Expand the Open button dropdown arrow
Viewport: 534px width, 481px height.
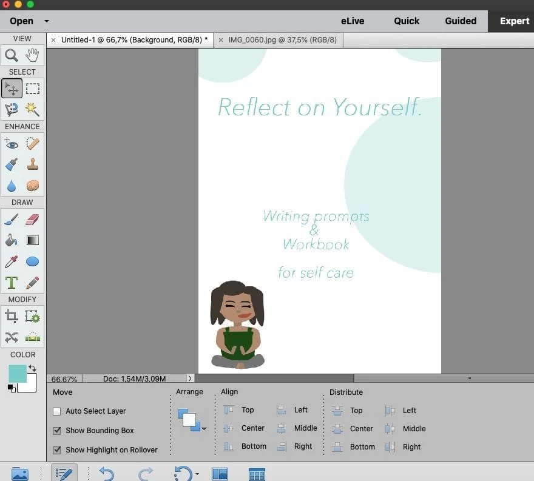47,21
